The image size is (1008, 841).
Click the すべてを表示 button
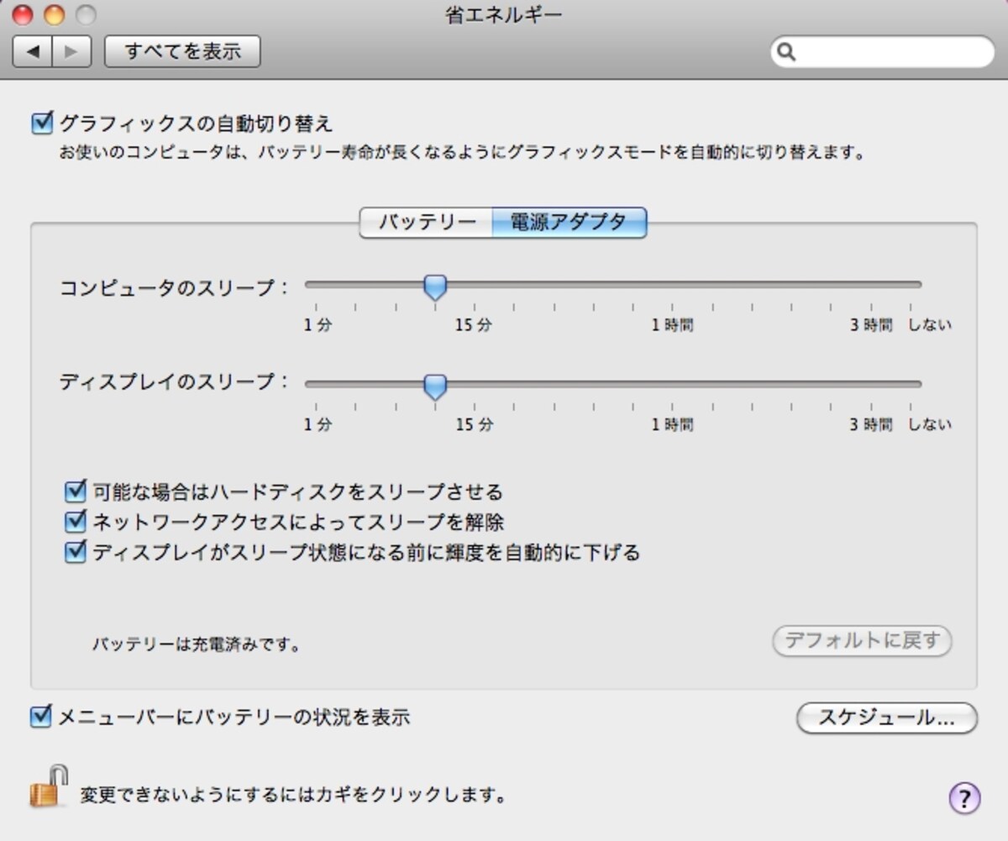pos(182,52)
